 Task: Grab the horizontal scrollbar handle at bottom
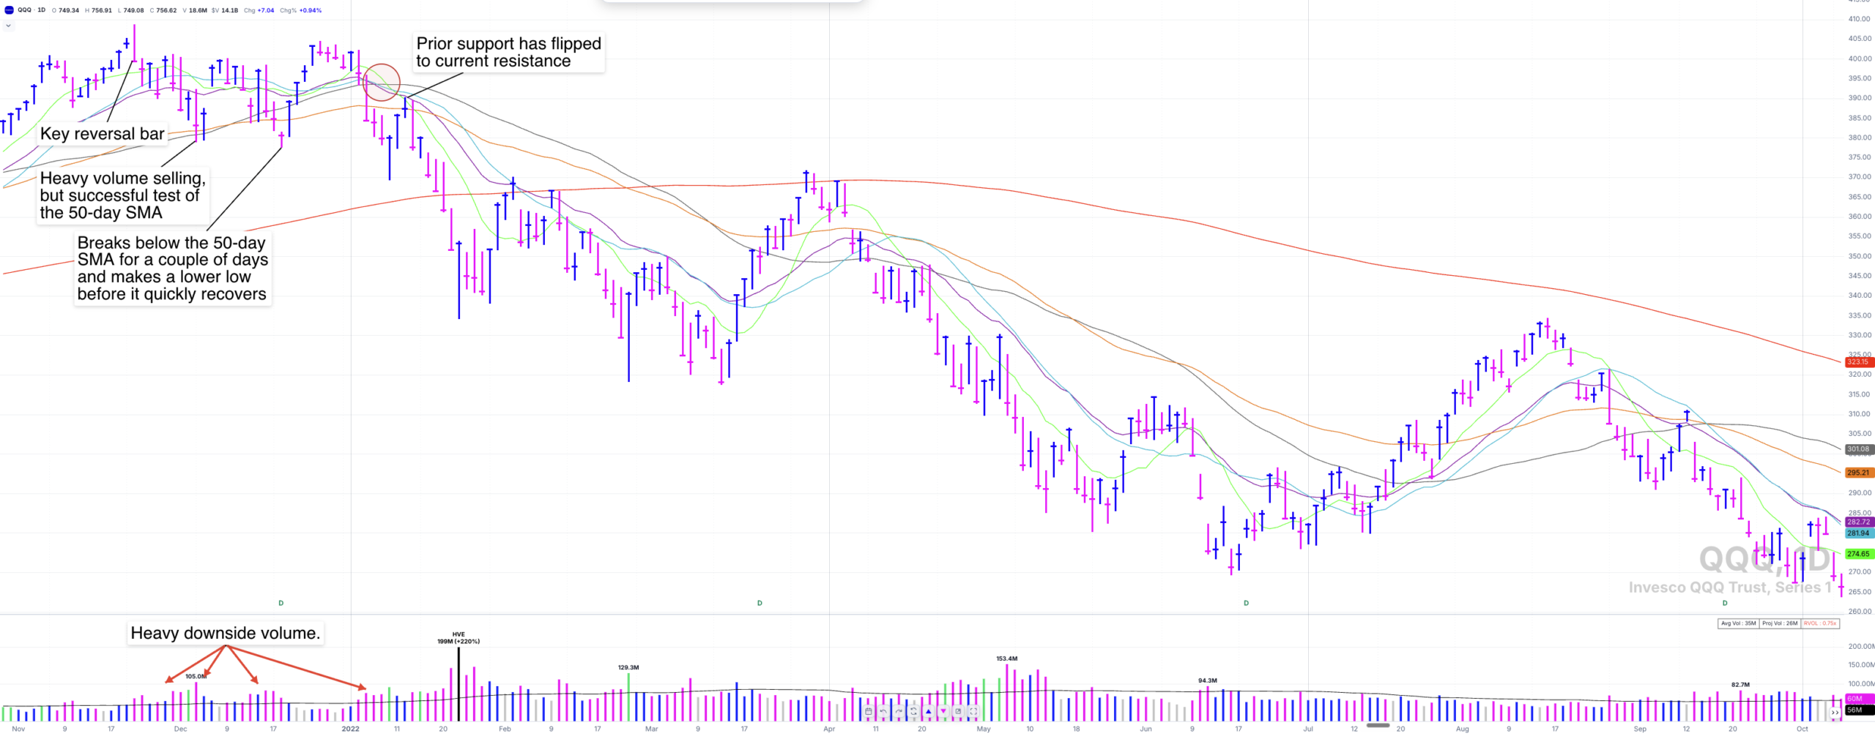pos(1378,726)
